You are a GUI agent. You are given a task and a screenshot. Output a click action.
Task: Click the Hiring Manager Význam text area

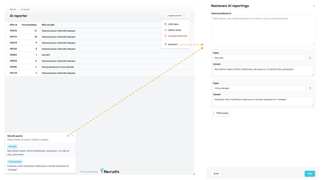[263, 101]
